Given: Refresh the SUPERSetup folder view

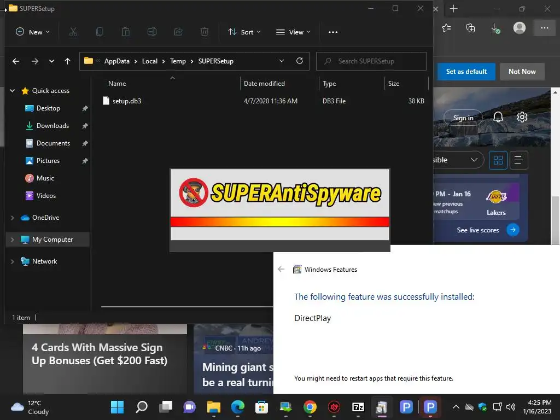Looking at the screenshot, I should point(300,61).
